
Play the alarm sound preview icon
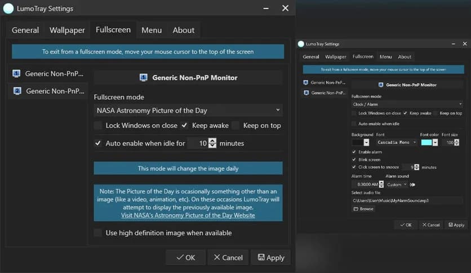pos(412,184)
